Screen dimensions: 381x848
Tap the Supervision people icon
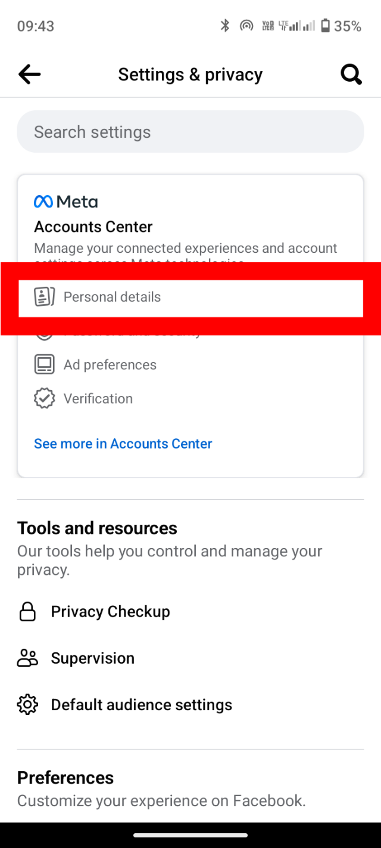27,658
